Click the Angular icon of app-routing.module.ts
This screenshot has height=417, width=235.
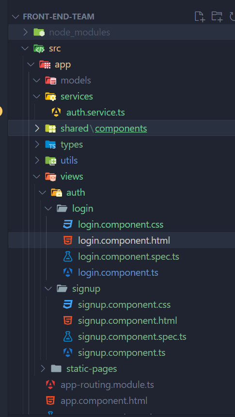point(50,384)
